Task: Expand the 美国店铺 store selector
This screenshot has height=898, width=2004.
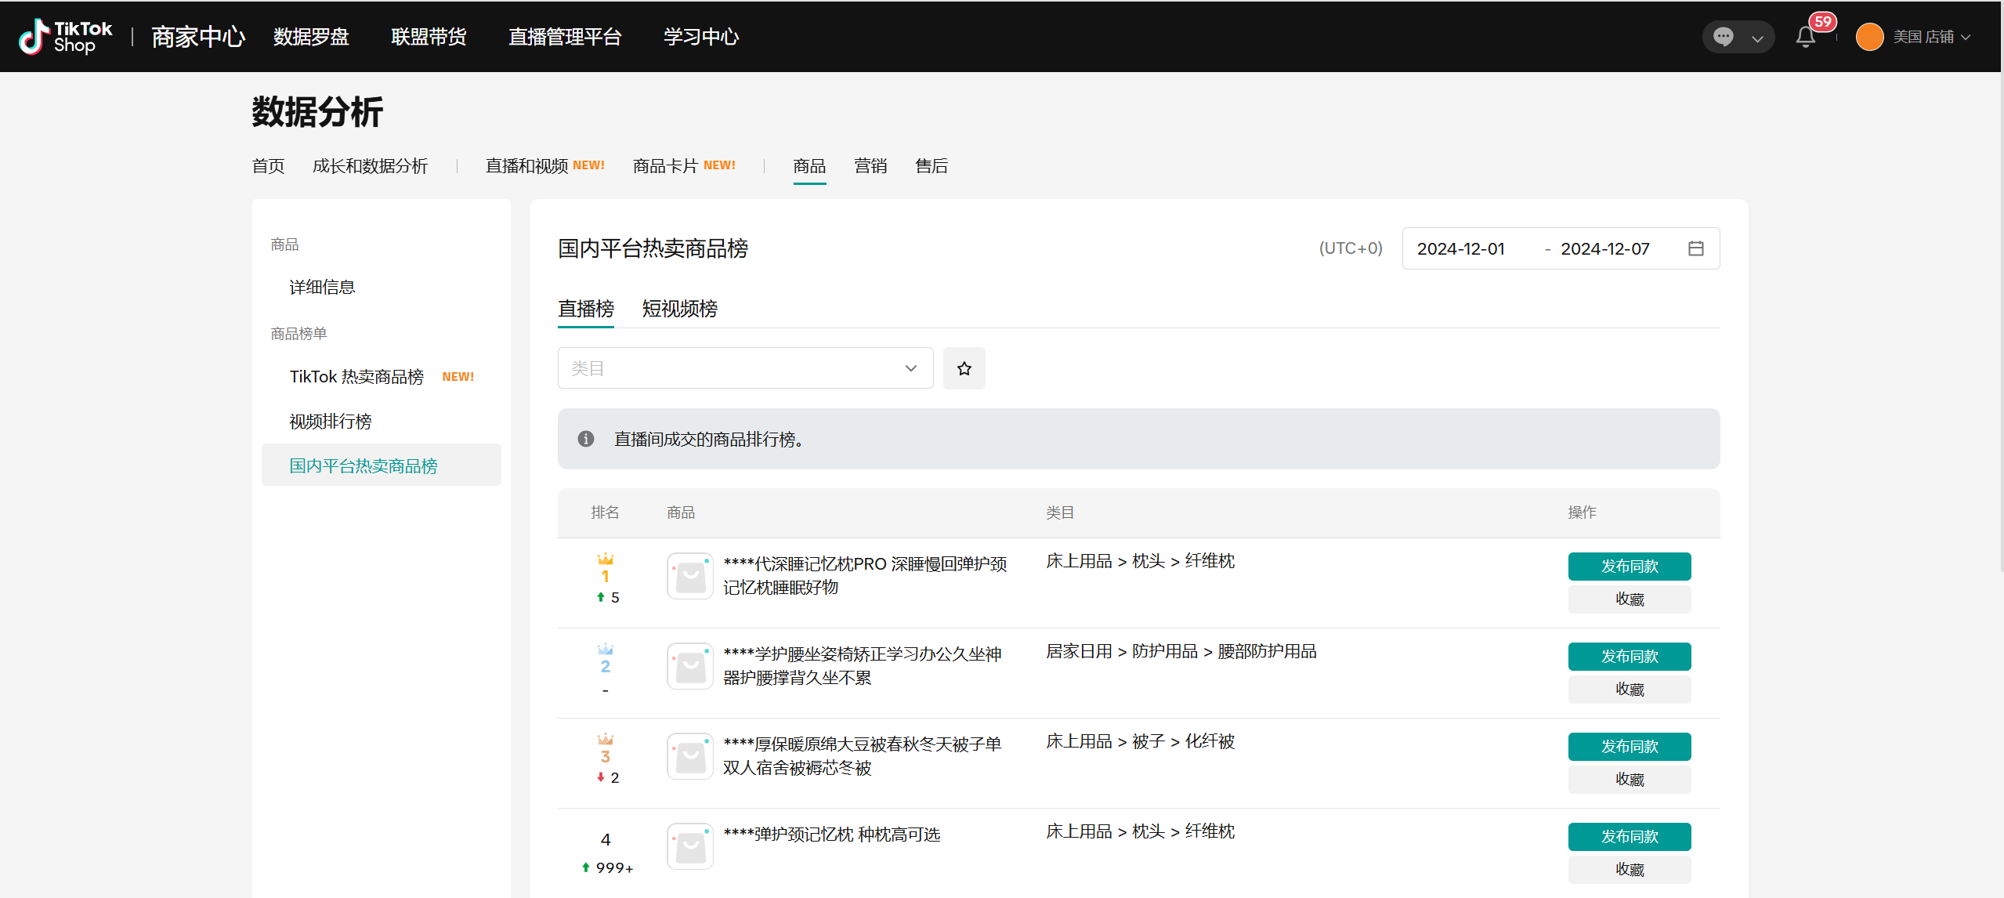Action: [x=1931, y=37]
